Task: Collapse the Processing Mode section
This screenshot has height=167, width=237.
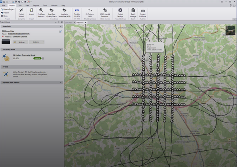Action: [x=61, y=49]
